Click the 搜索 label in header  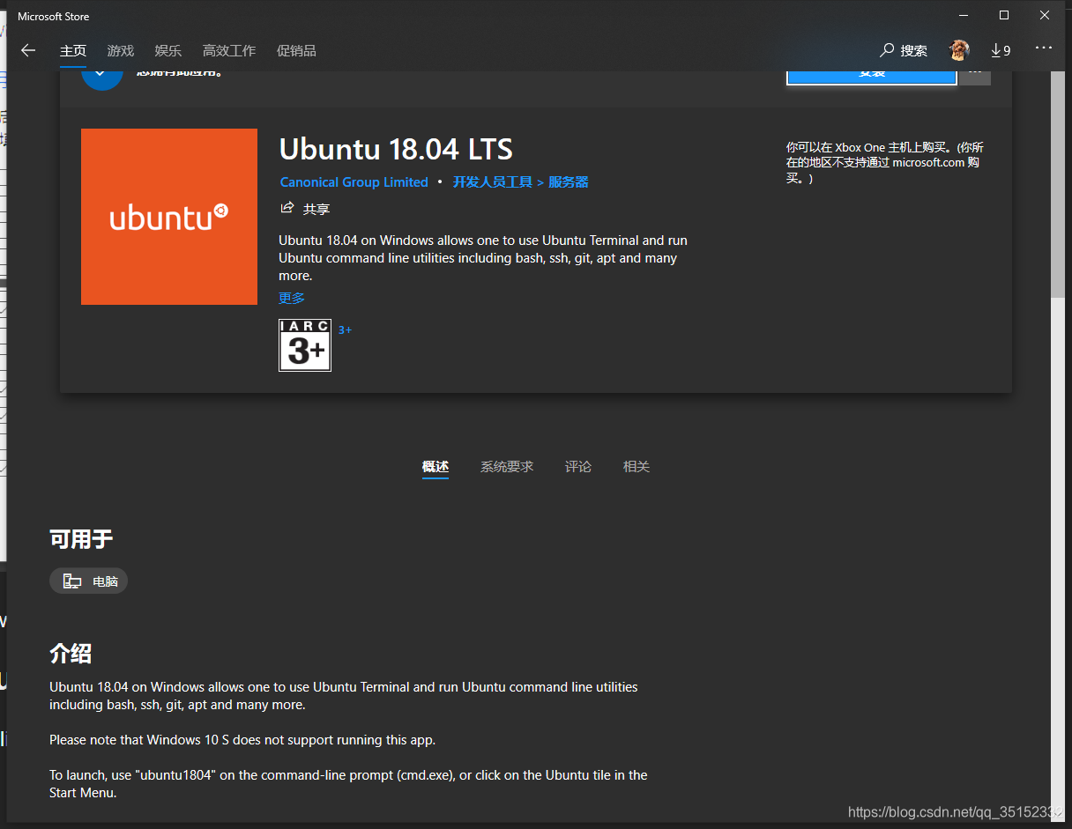pos(913,51)
